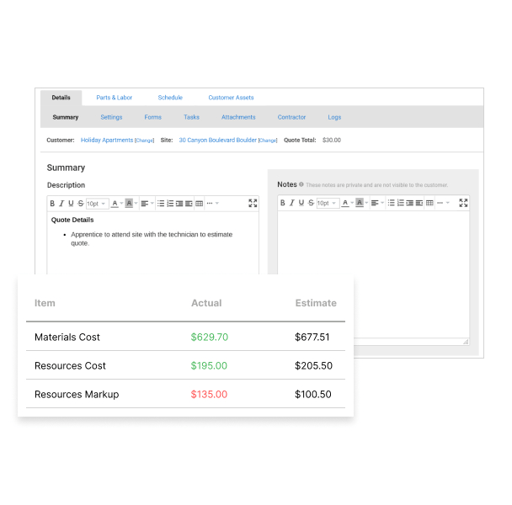Image resolution: width=512 pixels, height=505 pixels.
Task: Toggle bold in Description editor toolbar
Action: point(52,204)
